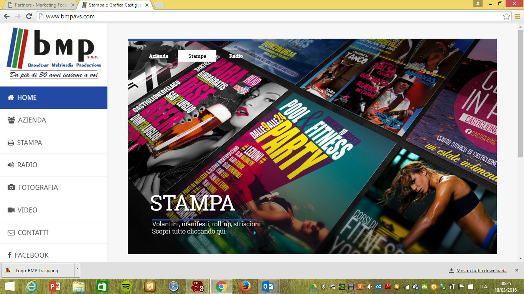
Task: Click the network signal bars tray icon
Action: [406, 287]
